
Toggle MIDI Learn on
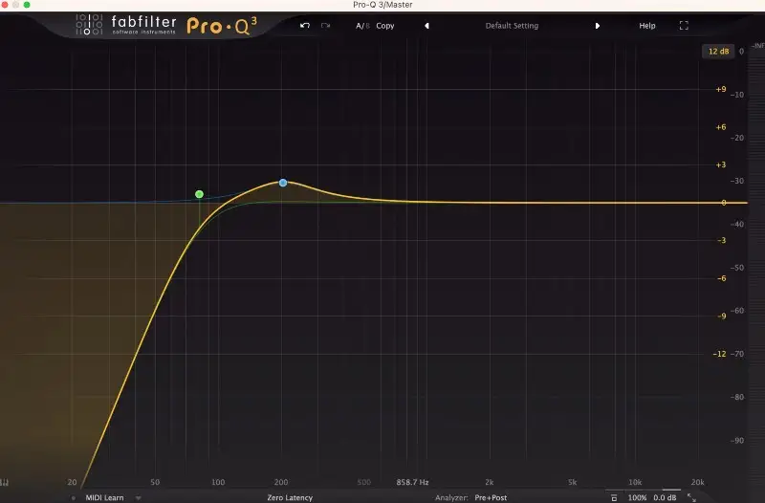click(x=106, y=497)
